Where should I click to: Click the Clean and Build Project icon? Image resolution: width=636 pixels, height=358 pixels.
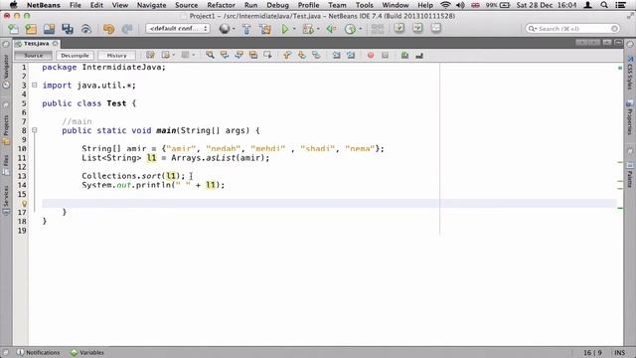265,29
